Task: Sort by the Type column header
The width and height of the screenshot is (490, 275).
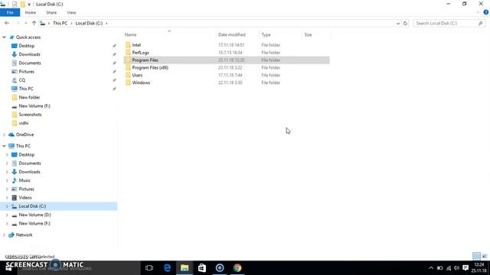Action: point(266,34)
